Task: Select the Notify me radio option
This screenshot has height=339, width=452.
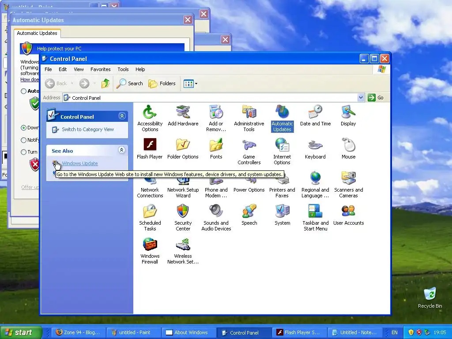Action: 24,140
